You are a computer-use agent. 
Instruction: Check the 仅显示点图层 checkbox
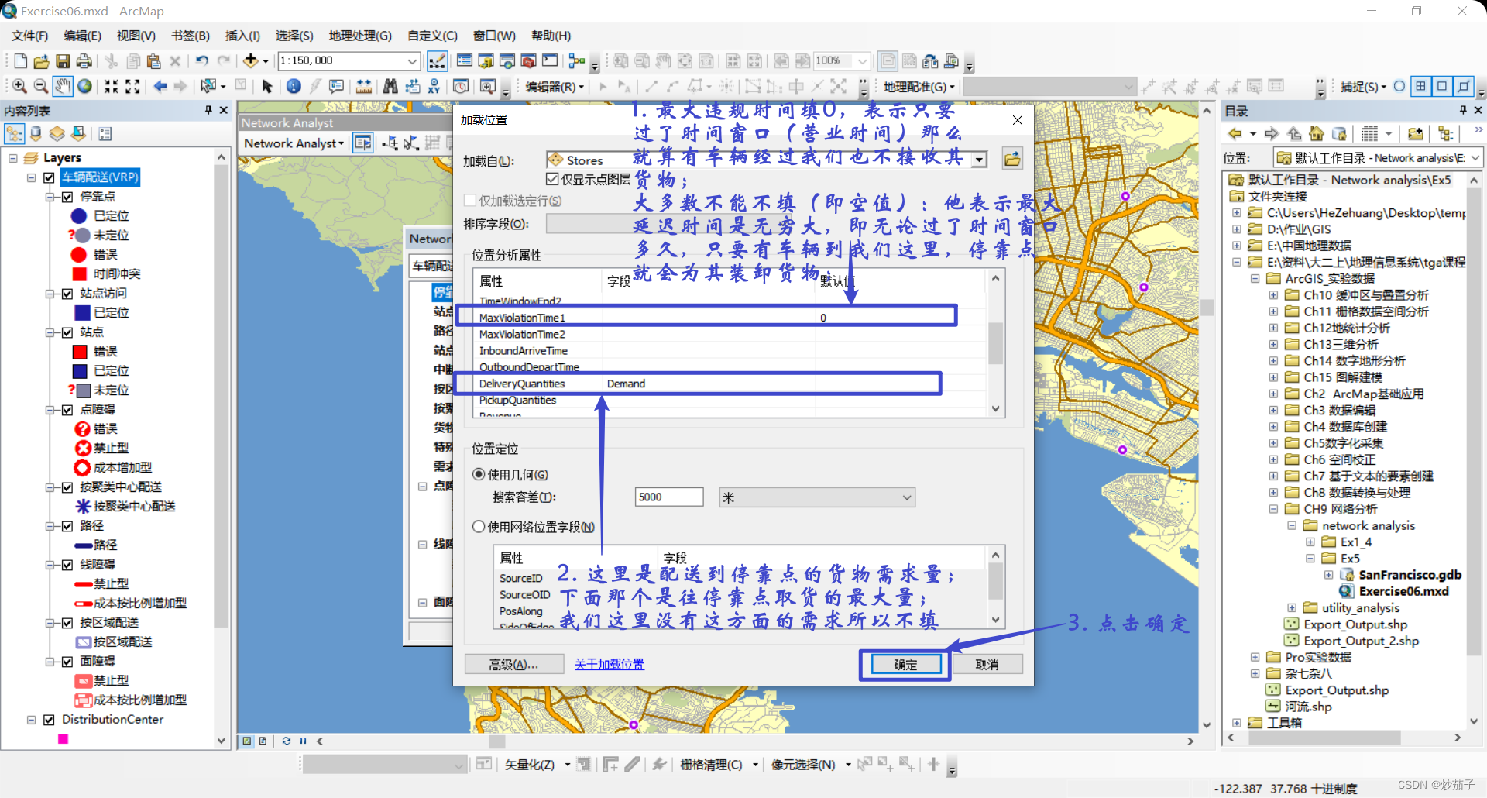[x=552, y=178]
